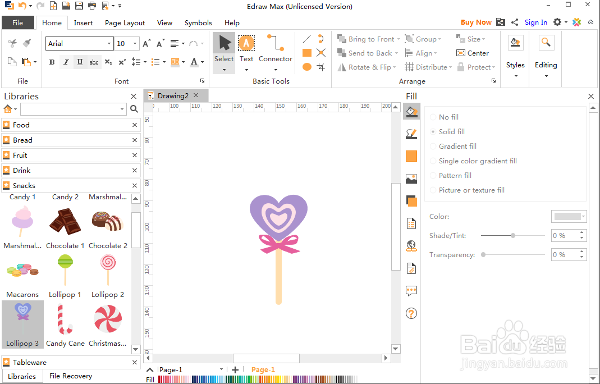Open the library search box dropdown
Screen dimensions: 600x384
122,109
